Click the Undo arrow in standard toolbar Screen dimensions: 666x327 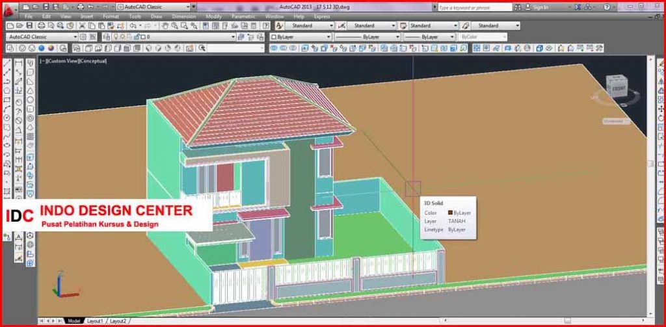[x=133, y=26]
